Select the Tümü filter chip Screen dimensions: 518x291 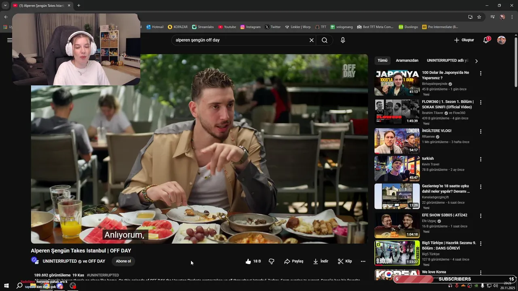[382, 61]
